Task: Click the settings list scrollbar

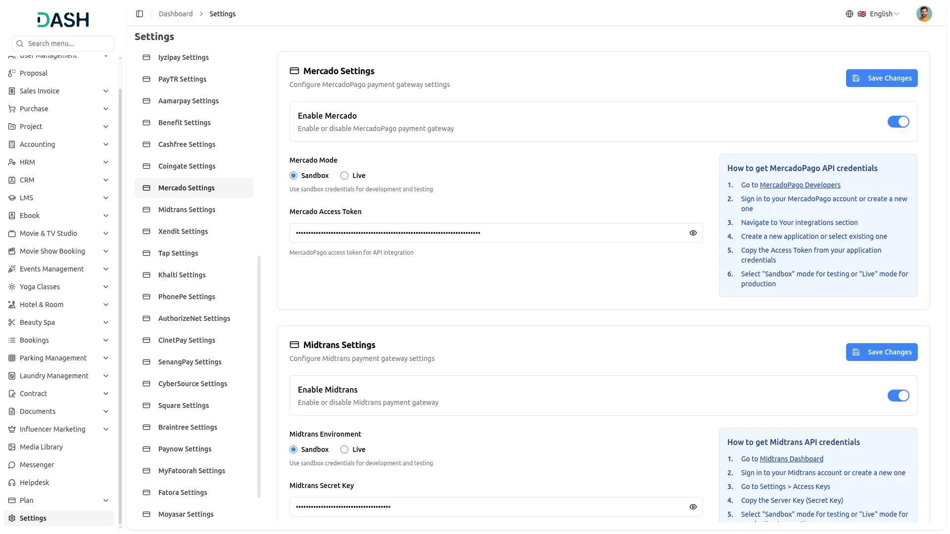Action: 259,377
